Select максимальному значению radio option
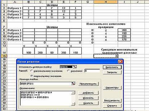This screenshot has width=149, height=111. [x=32, y=71]
